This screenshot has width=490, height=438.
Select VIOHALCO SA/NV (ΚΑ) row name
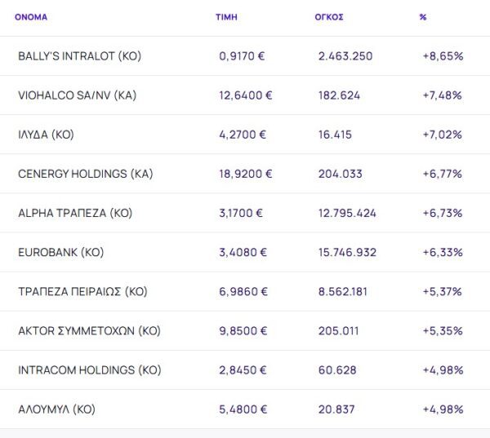[77, 95]
